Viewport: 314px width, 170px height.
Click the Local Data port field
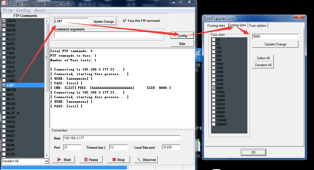171,147
